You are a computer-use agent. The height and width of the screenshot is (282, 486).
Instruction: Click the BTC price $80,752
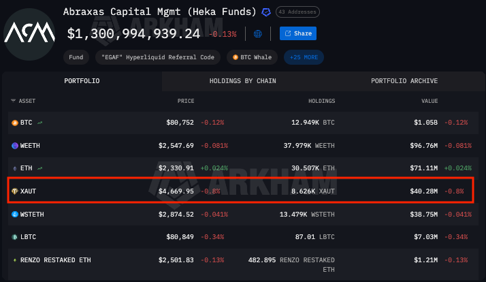[180, 123]
